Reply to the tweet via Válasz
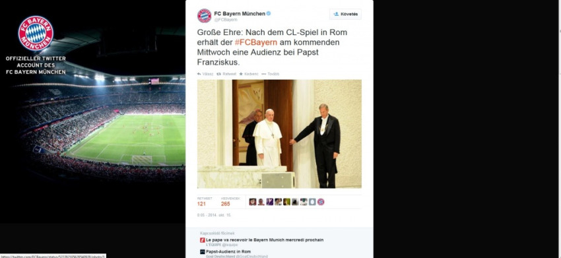Screen dimensions: 561x258 tap(205, 74)
